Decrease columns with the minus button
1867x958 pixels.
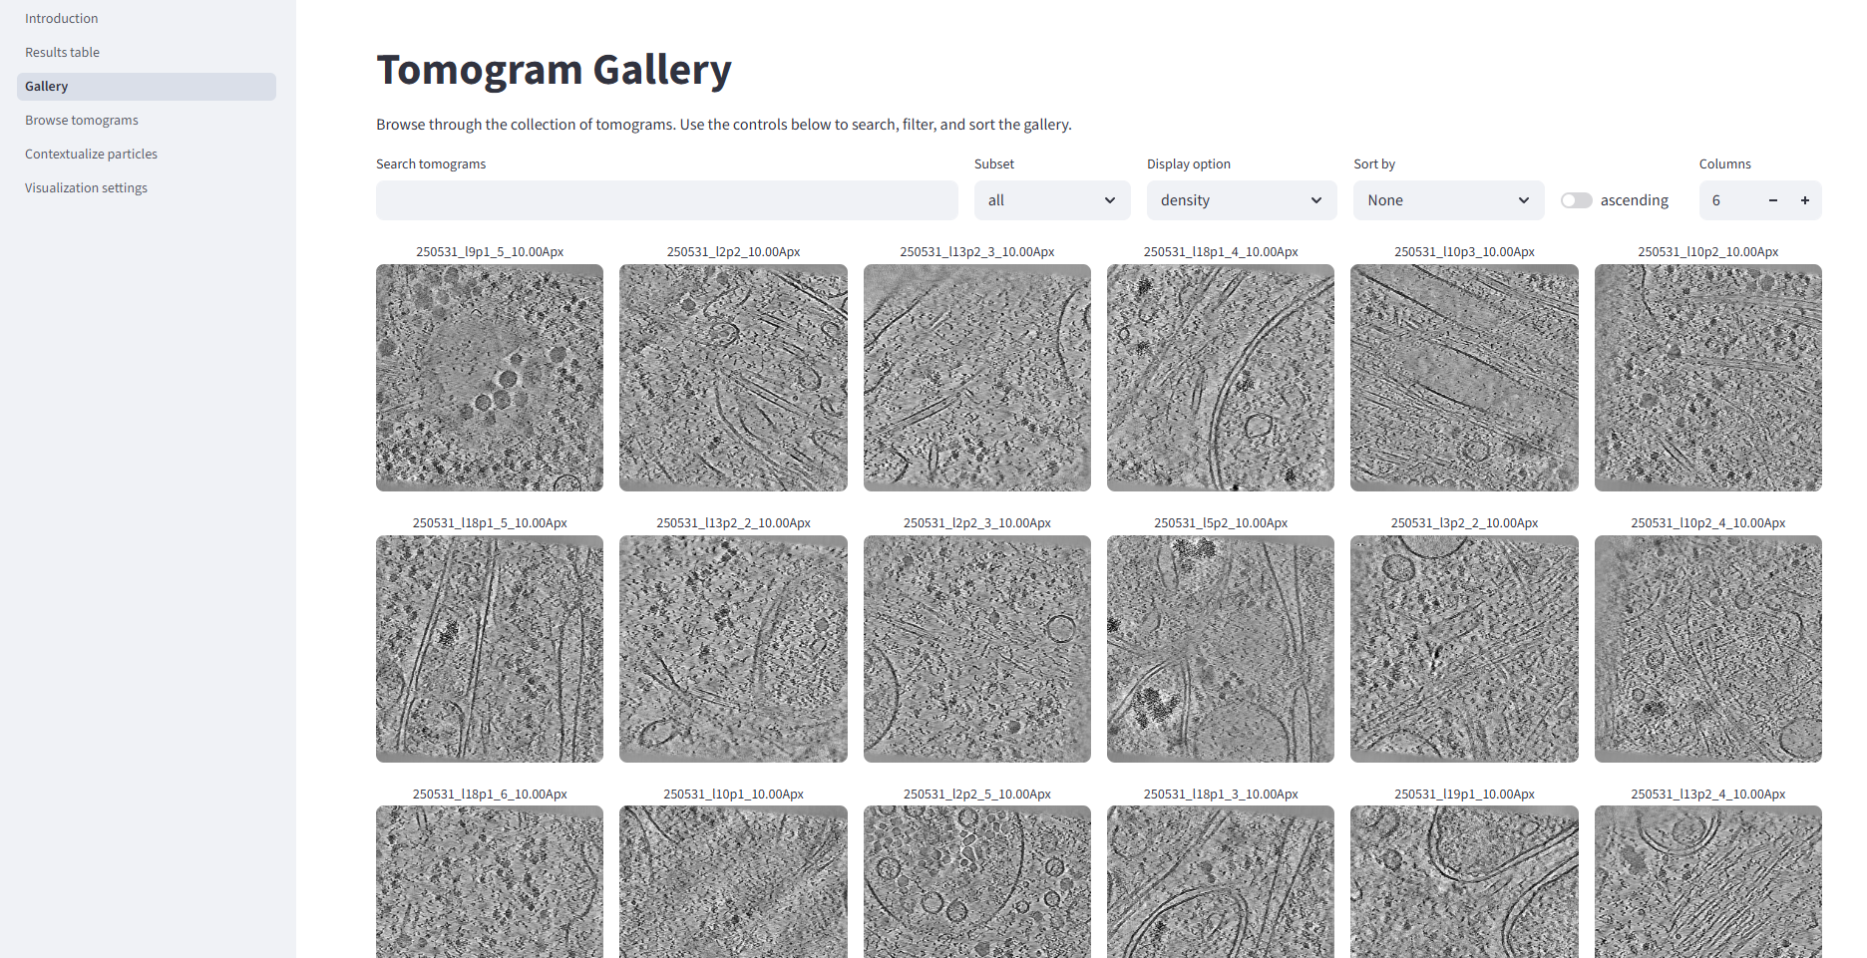click(1773, 200)
